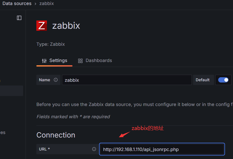Click the red Zabbix logo
This screenshot has height=159, width=233.
point(42,26)
